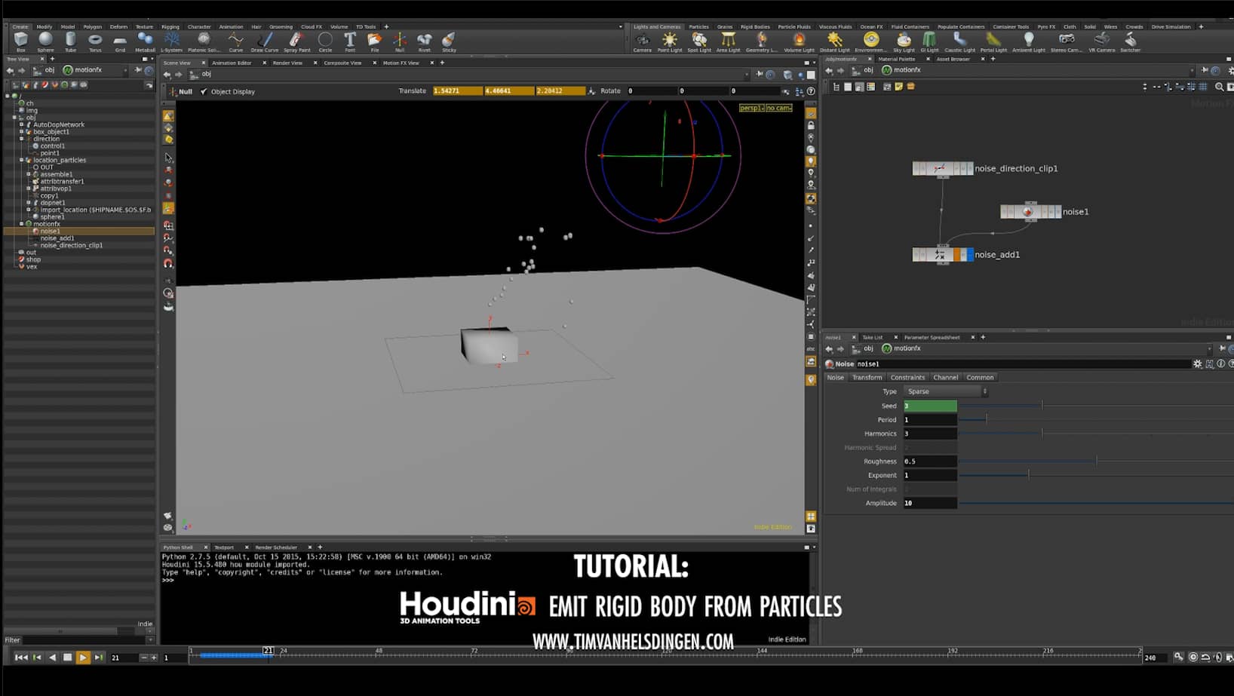Open the Rigid Bodies shelf tab

pyautogui.click(x=755, y=26)
